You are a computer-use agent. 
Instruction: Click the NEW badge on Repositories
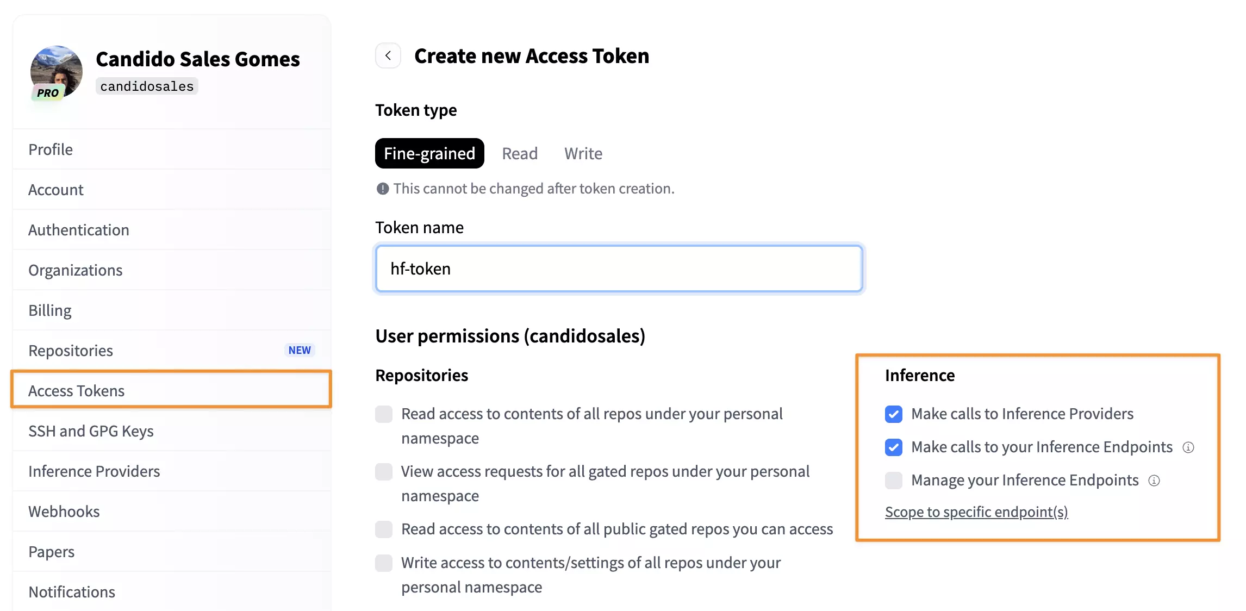pyautogui.click(x=300, y=350)
